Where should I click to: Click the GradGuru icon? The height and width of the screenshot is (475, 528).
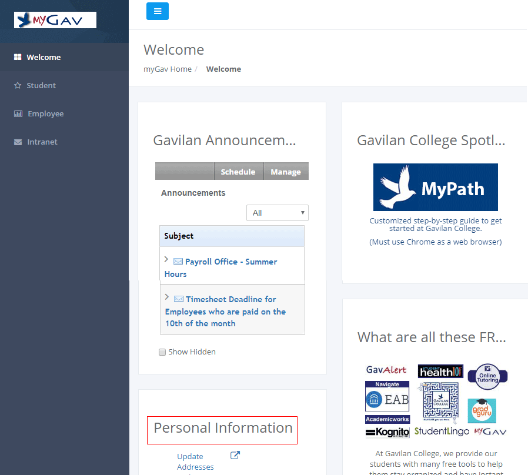(482, 410)
